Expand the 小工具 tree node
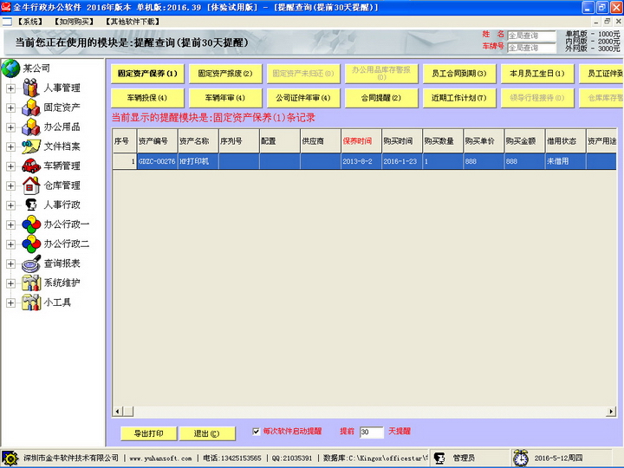The height and width of the screenshot is (468, 624). pos(10,303)
